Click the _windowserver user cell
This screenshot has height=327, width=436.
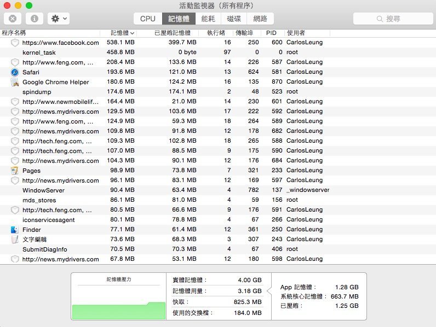click(308, 190)
